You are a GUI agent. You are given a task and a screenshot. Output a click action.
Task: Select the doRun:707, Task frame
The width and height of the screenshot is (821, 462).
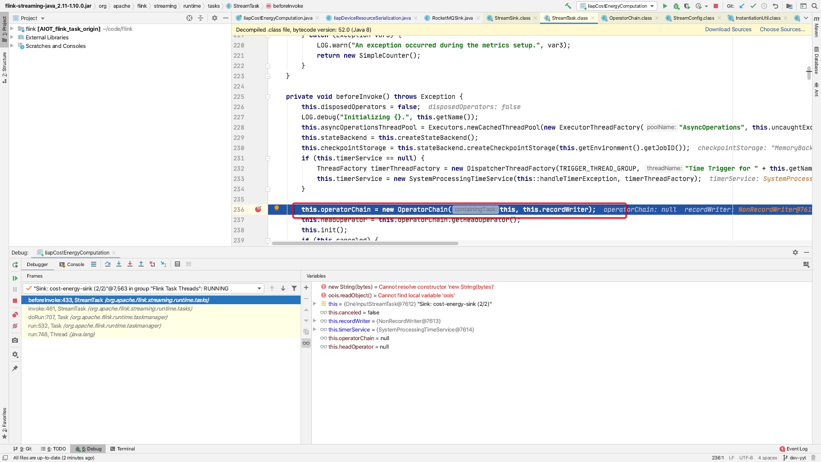pyautogui.click(x=161, y=317)
